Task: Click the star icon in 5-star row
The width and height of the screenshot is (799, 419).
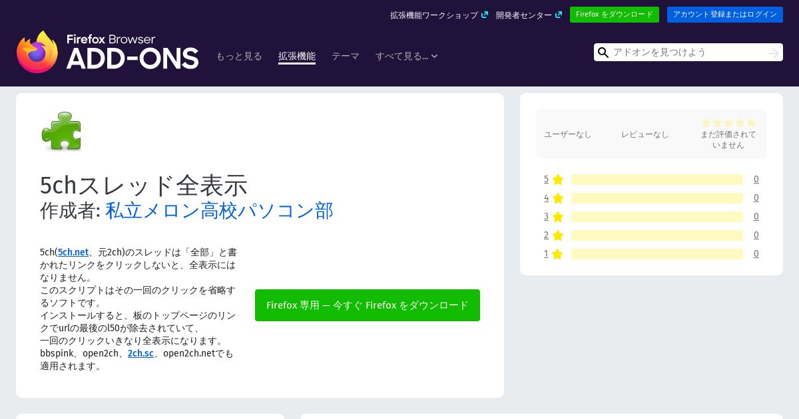Action: click(x=558, y=180)
